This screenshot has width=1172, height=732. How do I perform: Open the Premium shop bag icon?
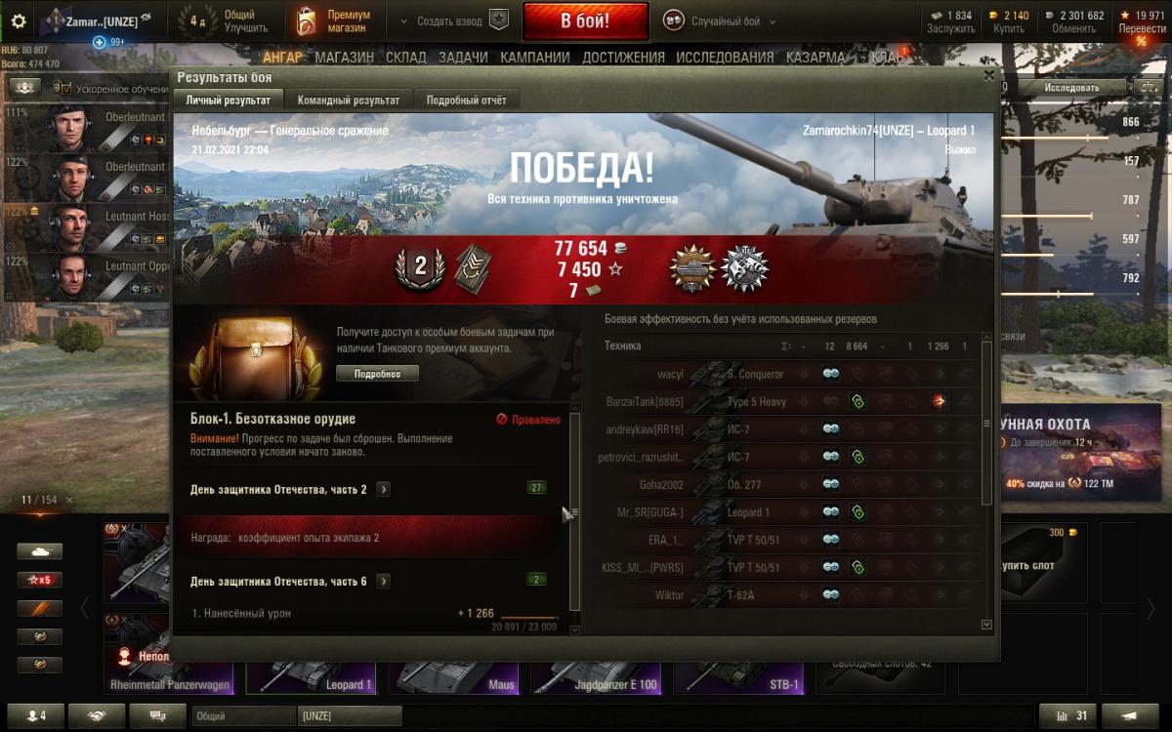click(307, 20)
